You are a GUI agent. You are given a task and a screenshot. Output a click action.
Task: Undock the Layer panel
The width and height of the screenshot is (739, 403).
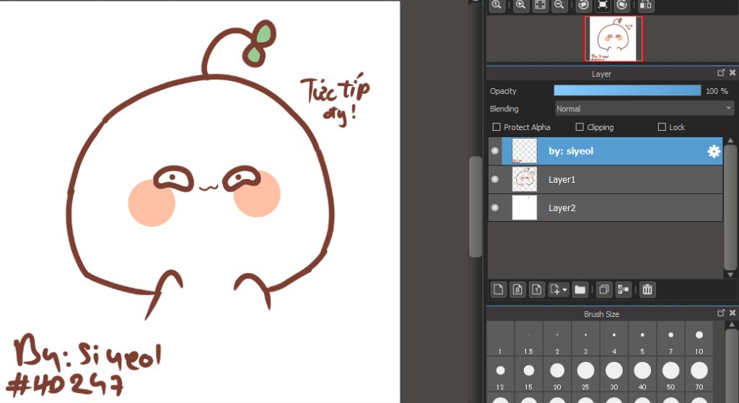coord(721,73)
